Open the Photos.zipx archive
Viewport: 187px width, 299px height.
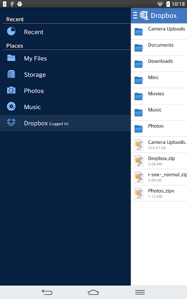point(159,193)
